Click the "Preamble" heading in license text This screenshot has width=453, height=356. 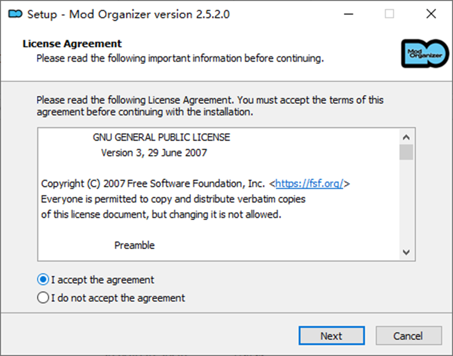134,245
